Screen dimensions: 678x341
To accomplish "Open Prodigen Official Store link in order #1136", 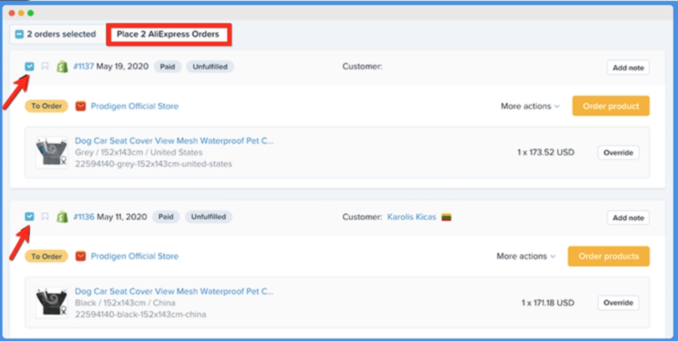I will pos(134,256).
